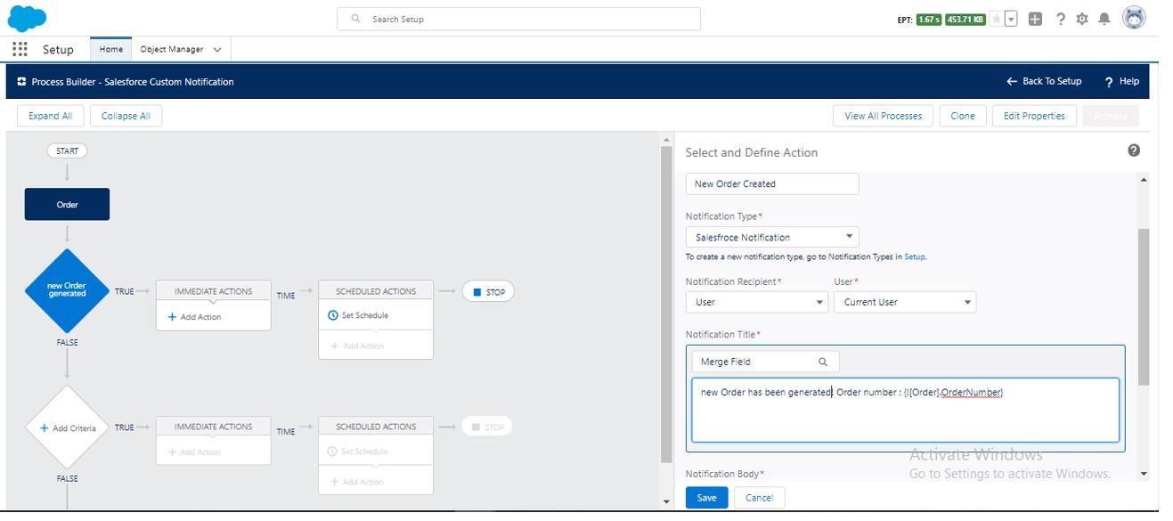This screenshot has width=1173, height=521.
Task: Click the action panel scrollbar down arrow
Action: [1144, 475]
